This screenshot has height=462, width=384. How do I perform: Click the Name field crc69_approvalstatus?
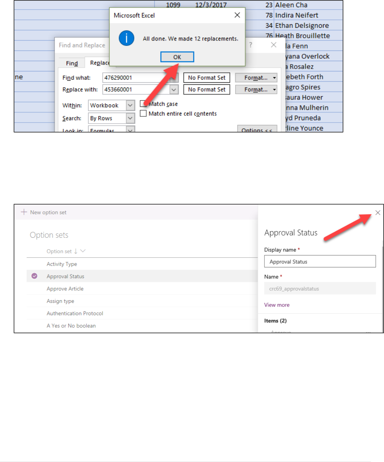pos(320,289)
